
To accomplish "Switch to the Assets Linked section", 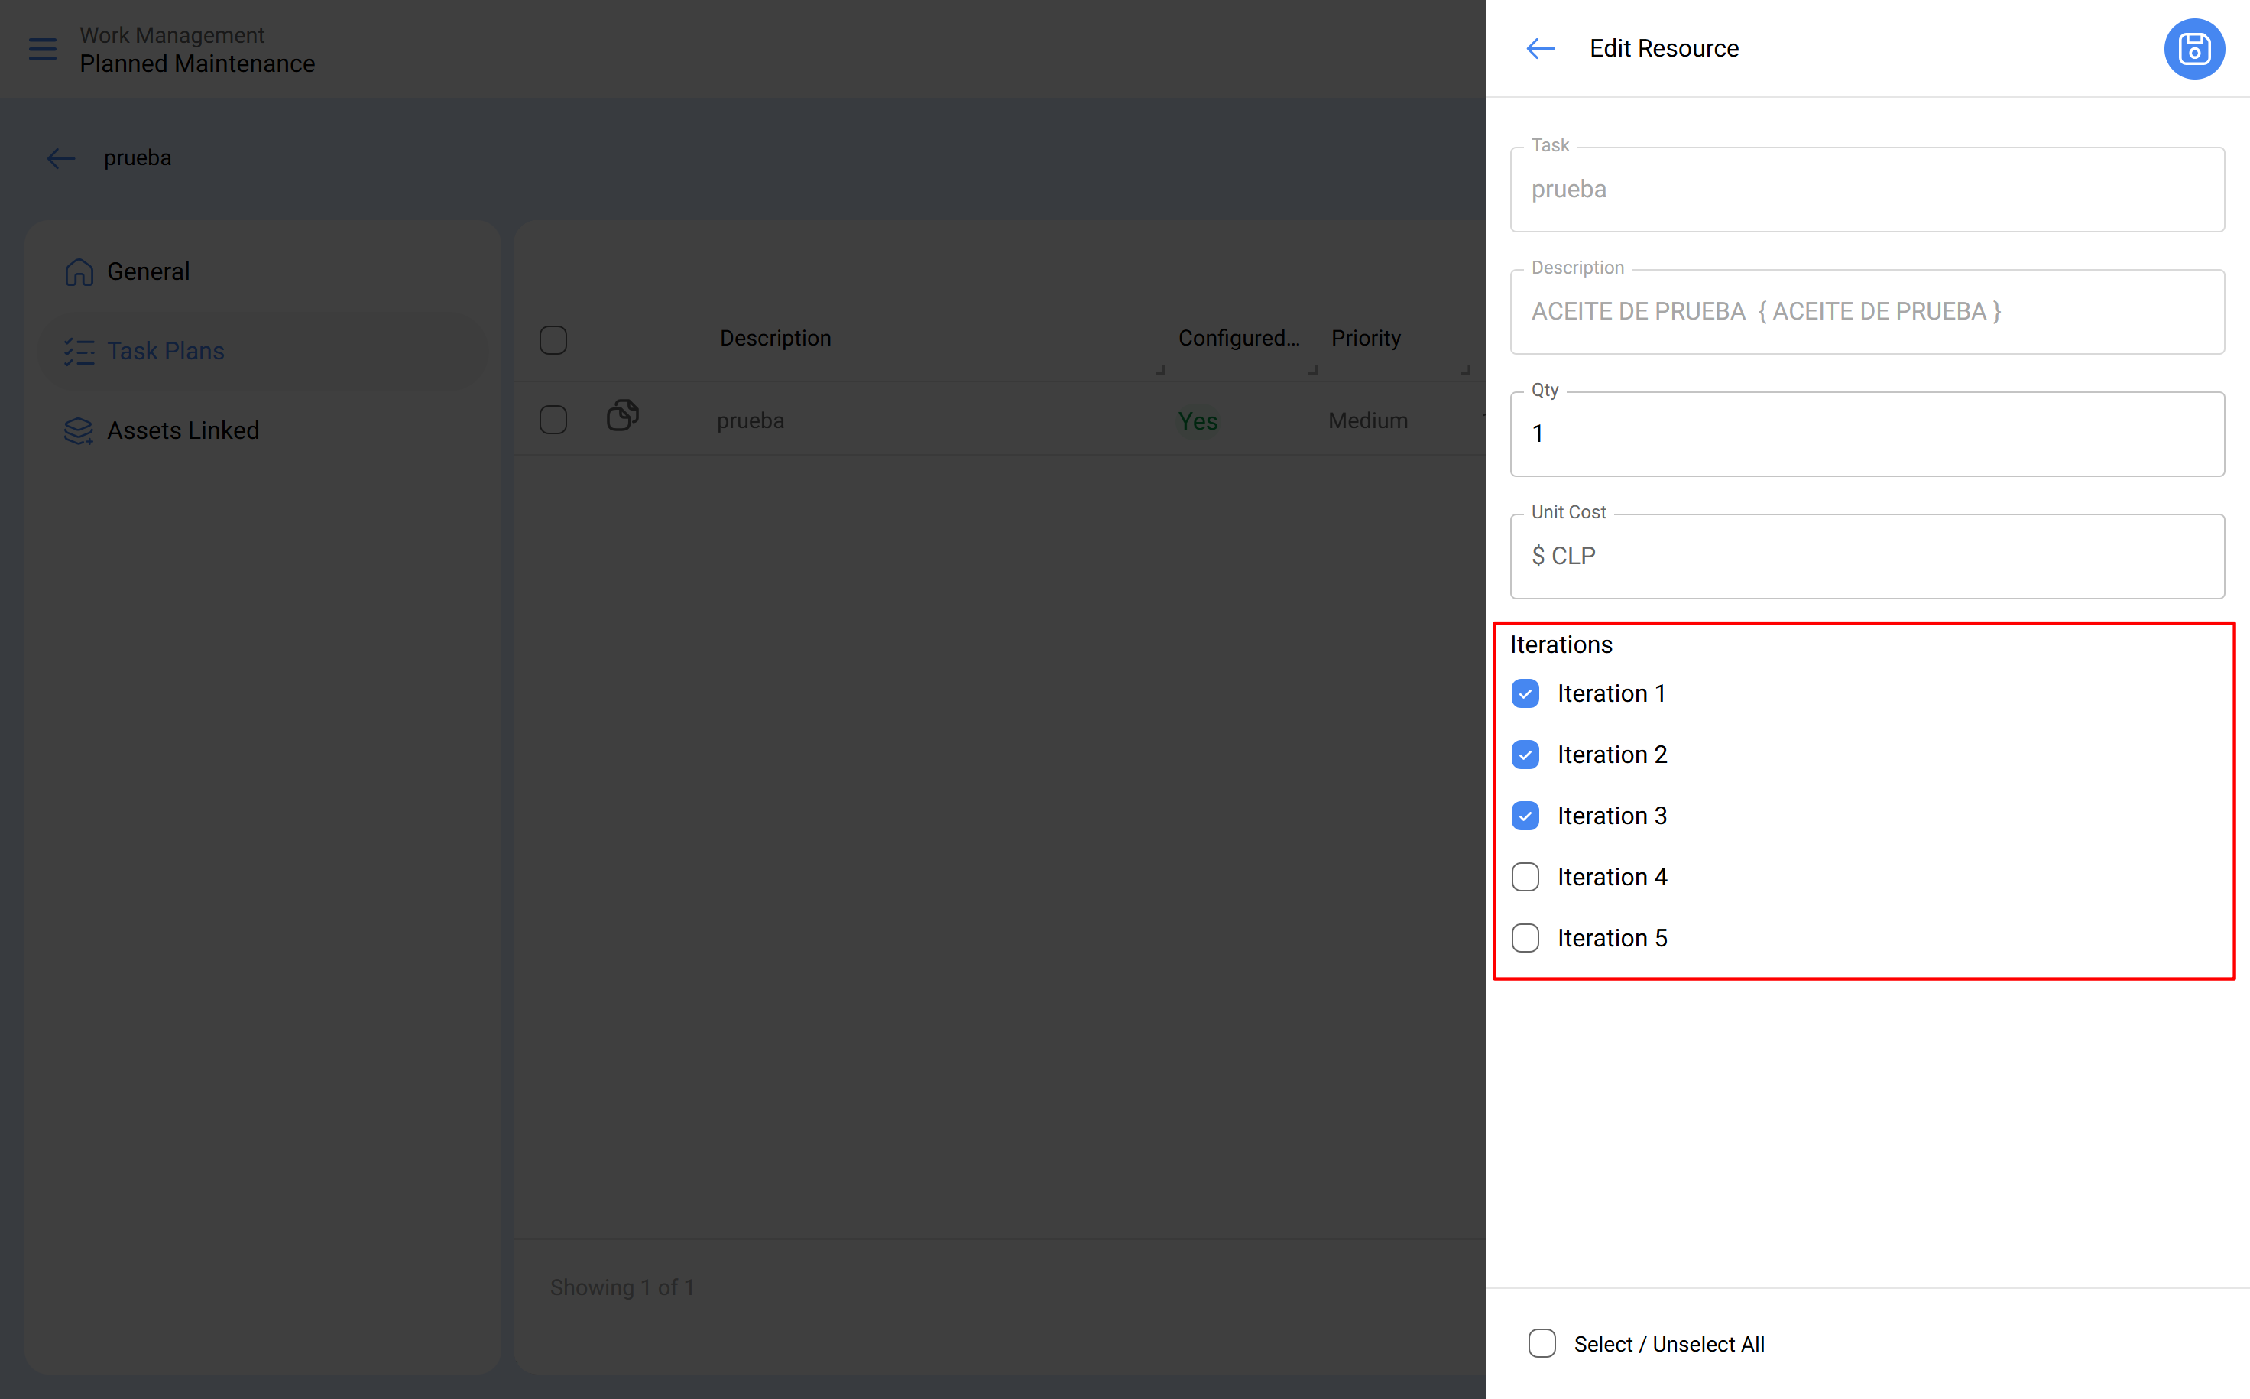I will (182, 430).
